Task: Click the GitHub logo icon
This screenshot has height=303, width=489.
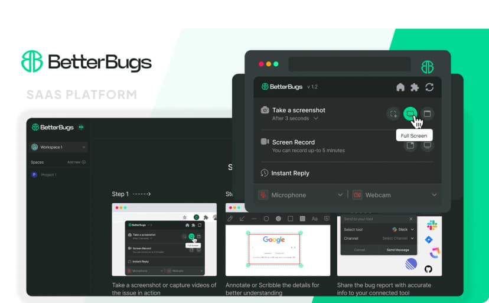Action: [x=428, y=269]
